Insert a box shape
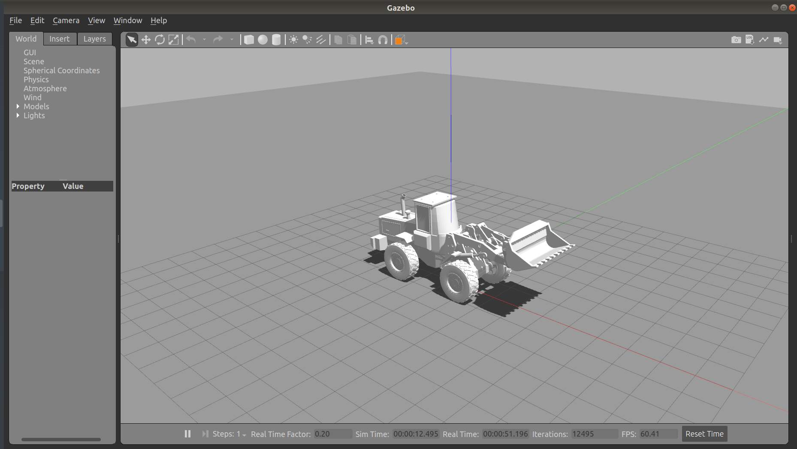Screen dimensions: 797x449 tap(249, 40)
